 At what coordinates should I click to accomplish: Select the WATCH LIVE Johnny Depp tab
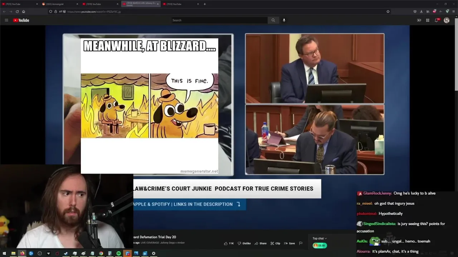[x=141, y=4]
